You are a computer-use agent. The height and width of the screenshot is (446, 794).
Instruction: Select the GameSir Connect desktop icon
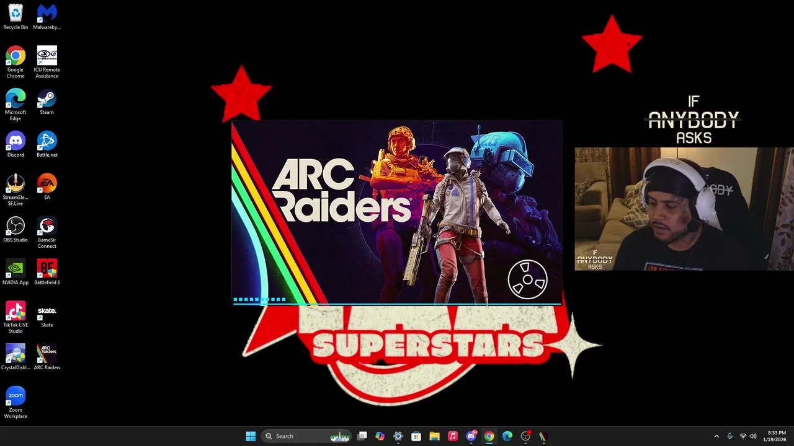(47, 232)
